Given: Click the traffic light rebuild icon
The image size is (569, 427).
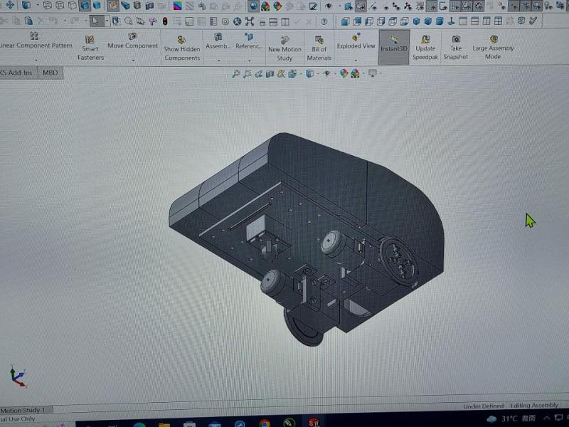Looking at the screenshot, I should pos(165,21).
